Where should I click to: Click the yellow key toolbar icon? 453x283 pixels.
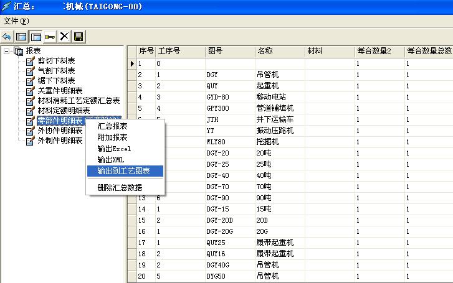50,37
